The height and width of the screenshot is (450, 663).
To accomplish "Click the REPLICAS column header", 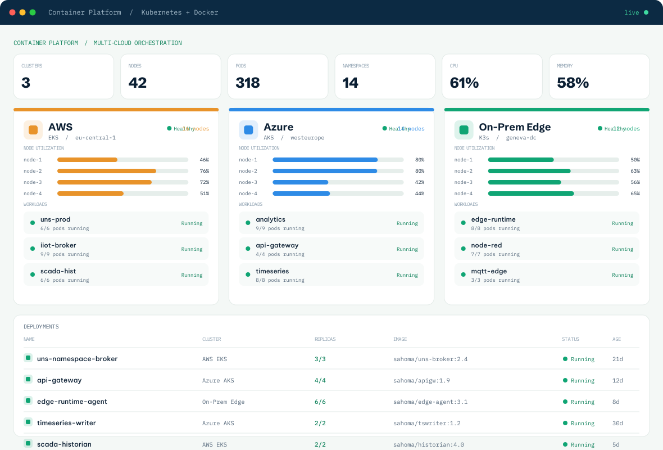I will tap(325, 339).
